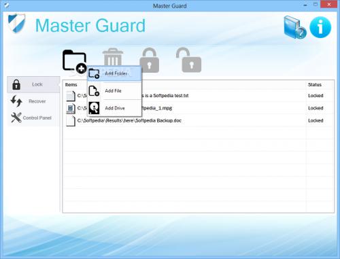The height and width of the screenshot is (259, 340).
Task: Click the open padlock unlock toolbar icon
Action: pos(189,60)
